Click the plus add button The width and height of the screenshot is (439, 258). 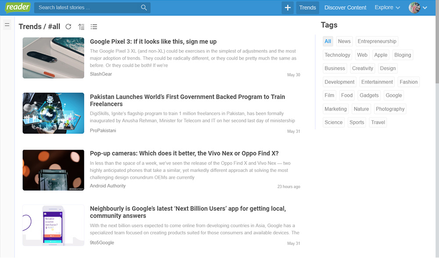(x=288, y=7)
